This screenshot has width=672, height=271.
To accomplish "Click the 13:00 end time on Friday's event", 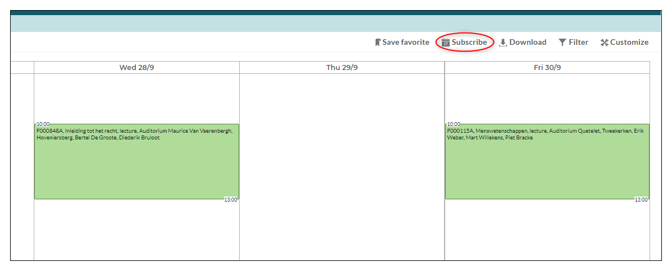I will click(x=641, y=200).
